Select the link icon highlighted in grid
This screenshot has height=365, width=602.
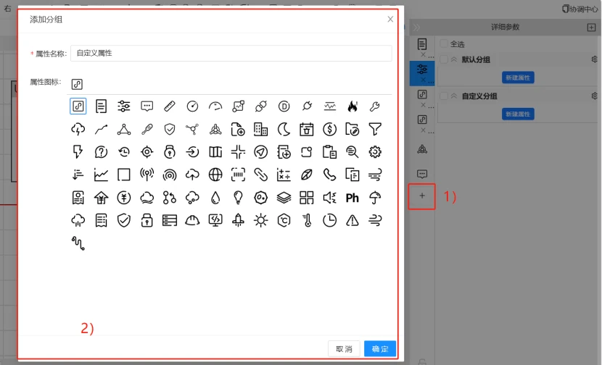tap(78, 106)
